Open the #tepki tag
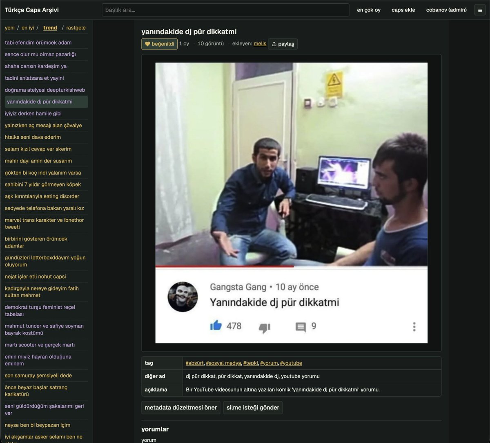The image size is (490, 443). (250, 363)
